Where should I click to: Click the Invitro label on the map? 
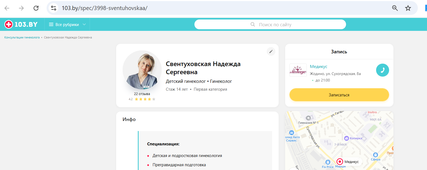(372, 112)
